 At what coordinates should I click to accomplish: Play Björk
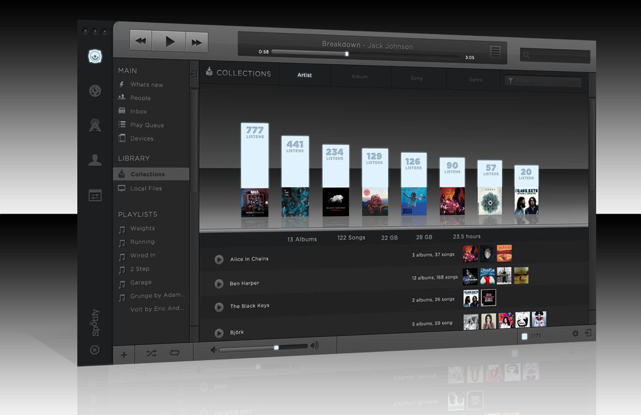click(219, 333)
